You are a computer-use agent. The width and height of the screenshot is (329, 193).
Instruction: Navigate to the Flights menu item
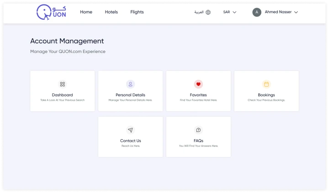(x=137, y=12)
